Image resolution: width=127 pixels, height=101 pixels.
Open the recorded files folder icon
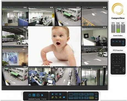pos(38,95)
